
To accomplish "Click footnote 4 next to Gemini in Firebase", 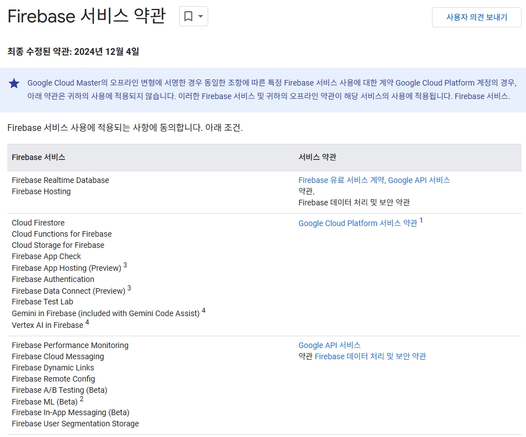I will (204, 310).
